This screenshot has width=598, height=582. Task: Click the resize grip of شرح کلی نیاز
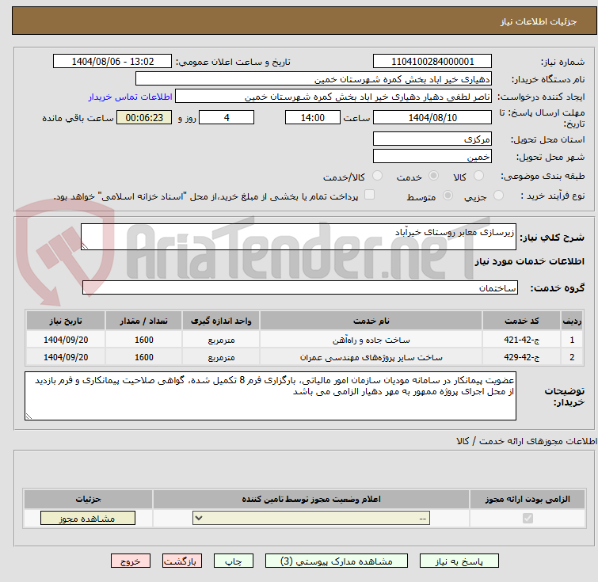85,246
